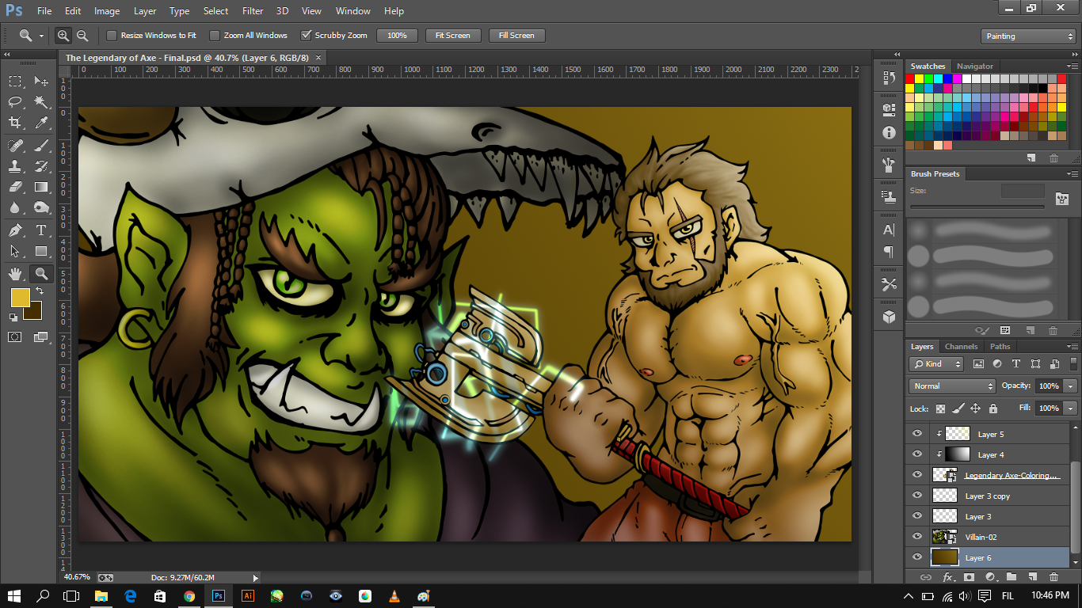Open the fx layer style menu
Screen dimensions: 1082x608
[x=948, y=577]
